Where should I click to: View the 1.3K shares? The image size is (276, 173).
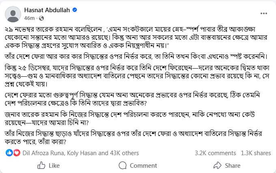point(256,153)
